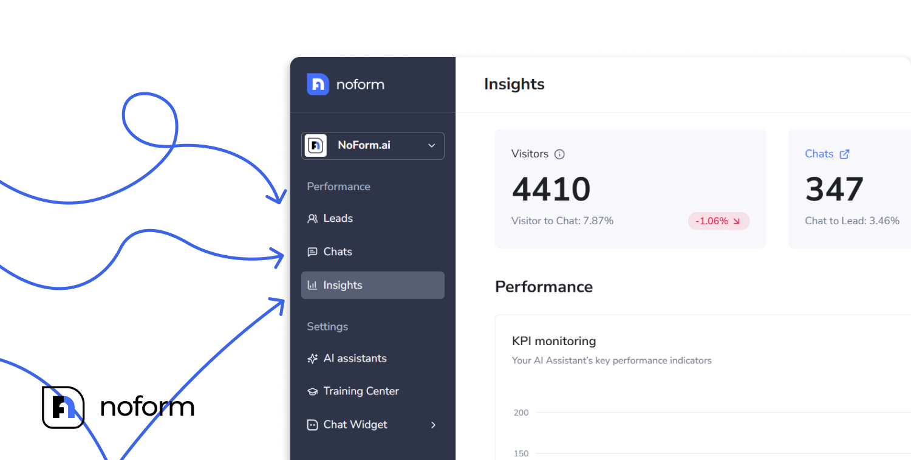Open the Chats metric link

818,154
